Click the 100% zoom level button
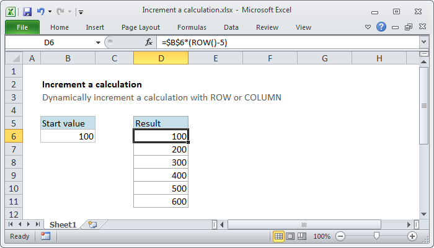Screen dimensions: 434x248 coord(321,236)
